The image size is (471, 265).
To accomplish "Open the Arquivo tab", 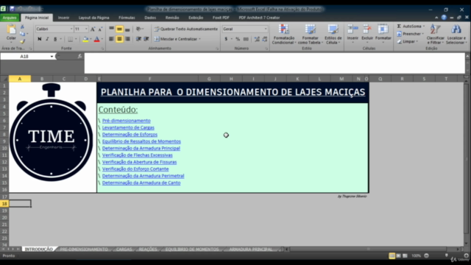I will pos(10,18).
